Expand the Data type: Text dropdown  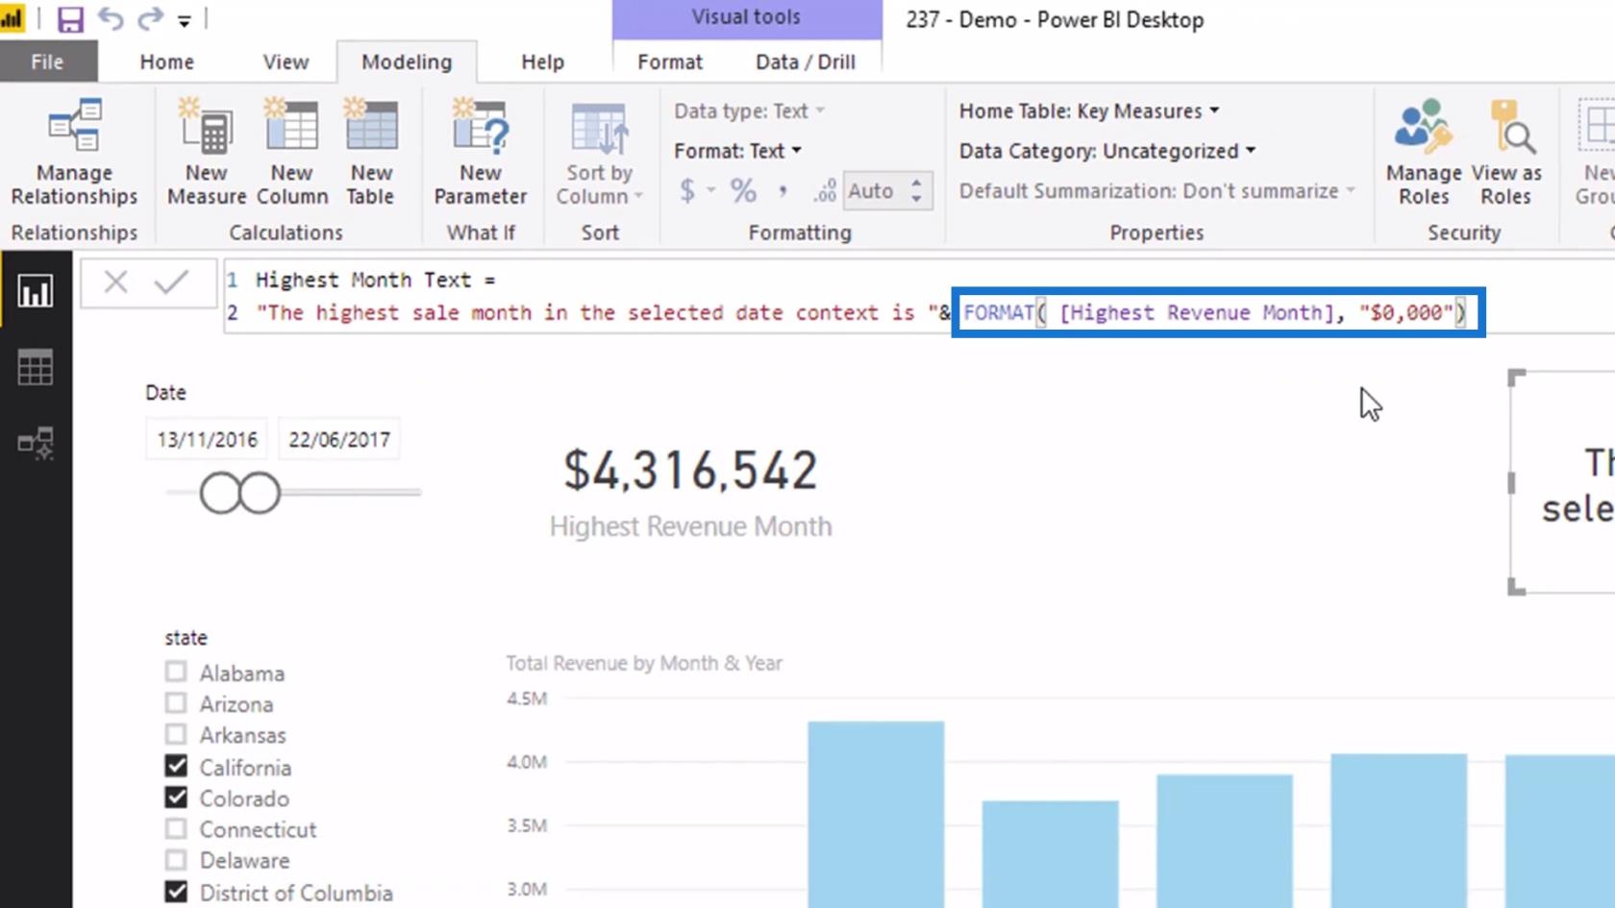pyautogui.click(x=750, y=110)
